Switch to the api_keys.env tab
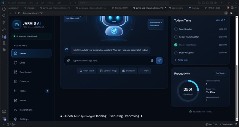This screenshot has width=239, height=127. tap(176, 8)
